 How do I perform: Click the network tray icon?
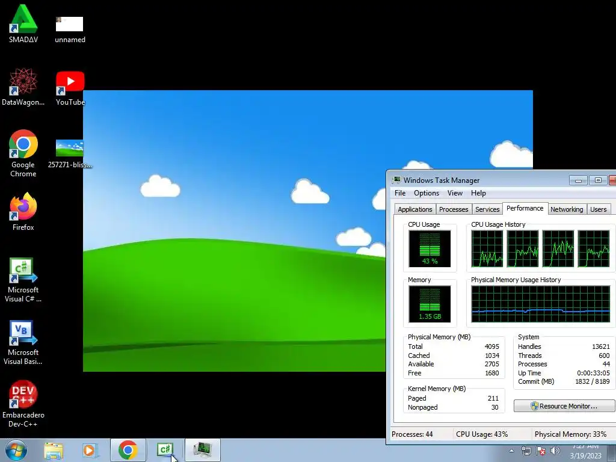tap(526, 451)
